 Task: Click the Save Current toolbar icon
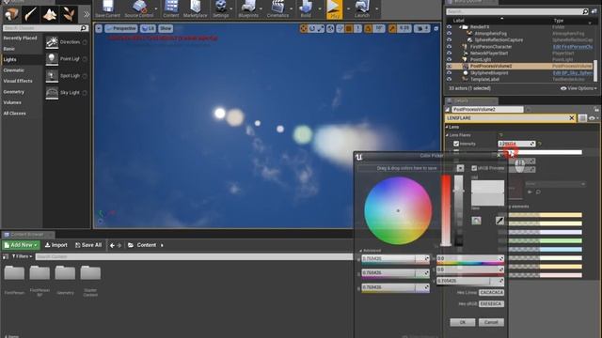[x=107, y=8]
